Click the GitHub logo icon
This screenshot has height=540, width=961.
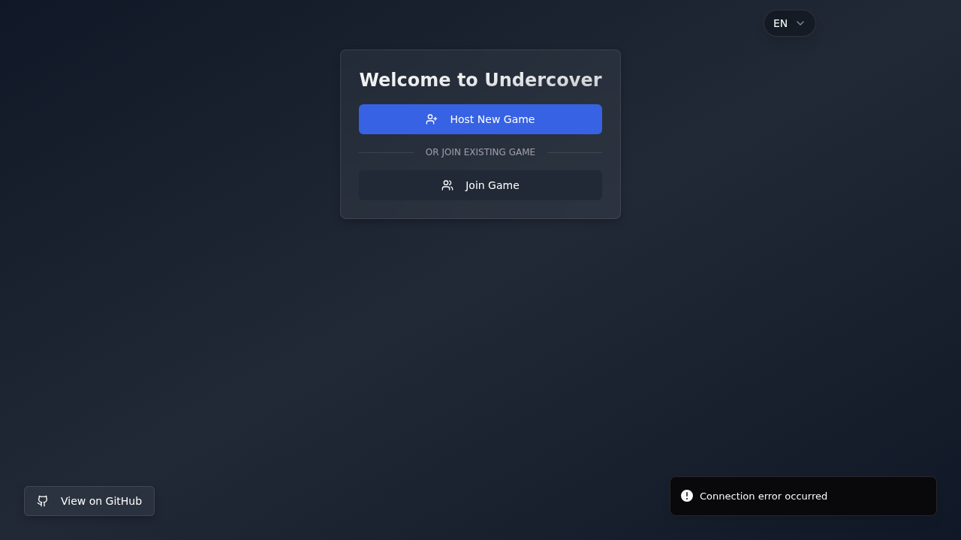pos(43,501)
